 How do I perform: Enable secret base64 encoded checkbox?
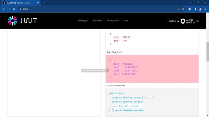[x=113, y=110]
